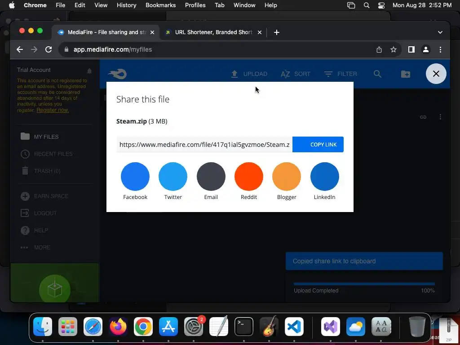Screen dimensions: 460x345
Task: Share the file via Email icon
Action: pos(211,176)
